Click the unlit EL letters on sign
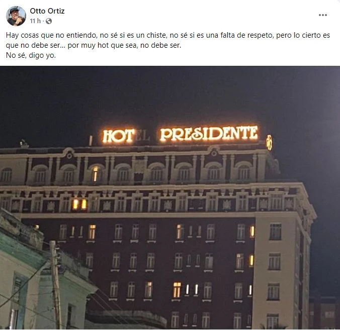This screenshot has height=330, width=340. pyautogui.click(x=143, y=135)
